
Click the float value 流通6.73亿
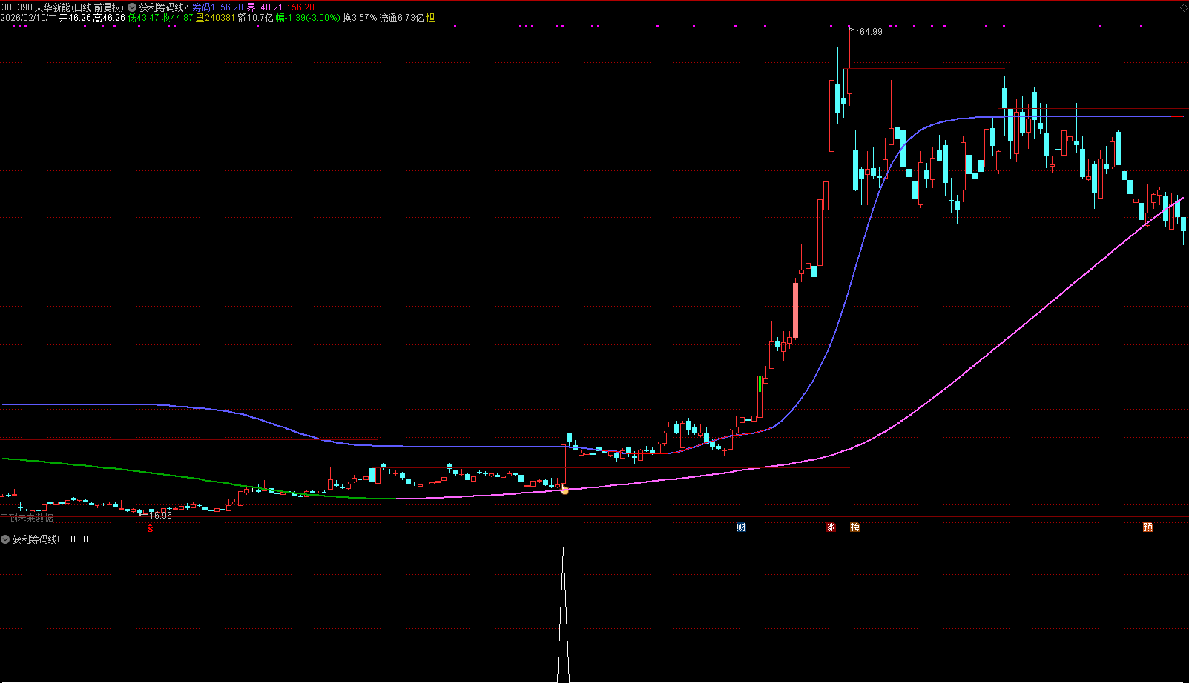tap(402, 18)
